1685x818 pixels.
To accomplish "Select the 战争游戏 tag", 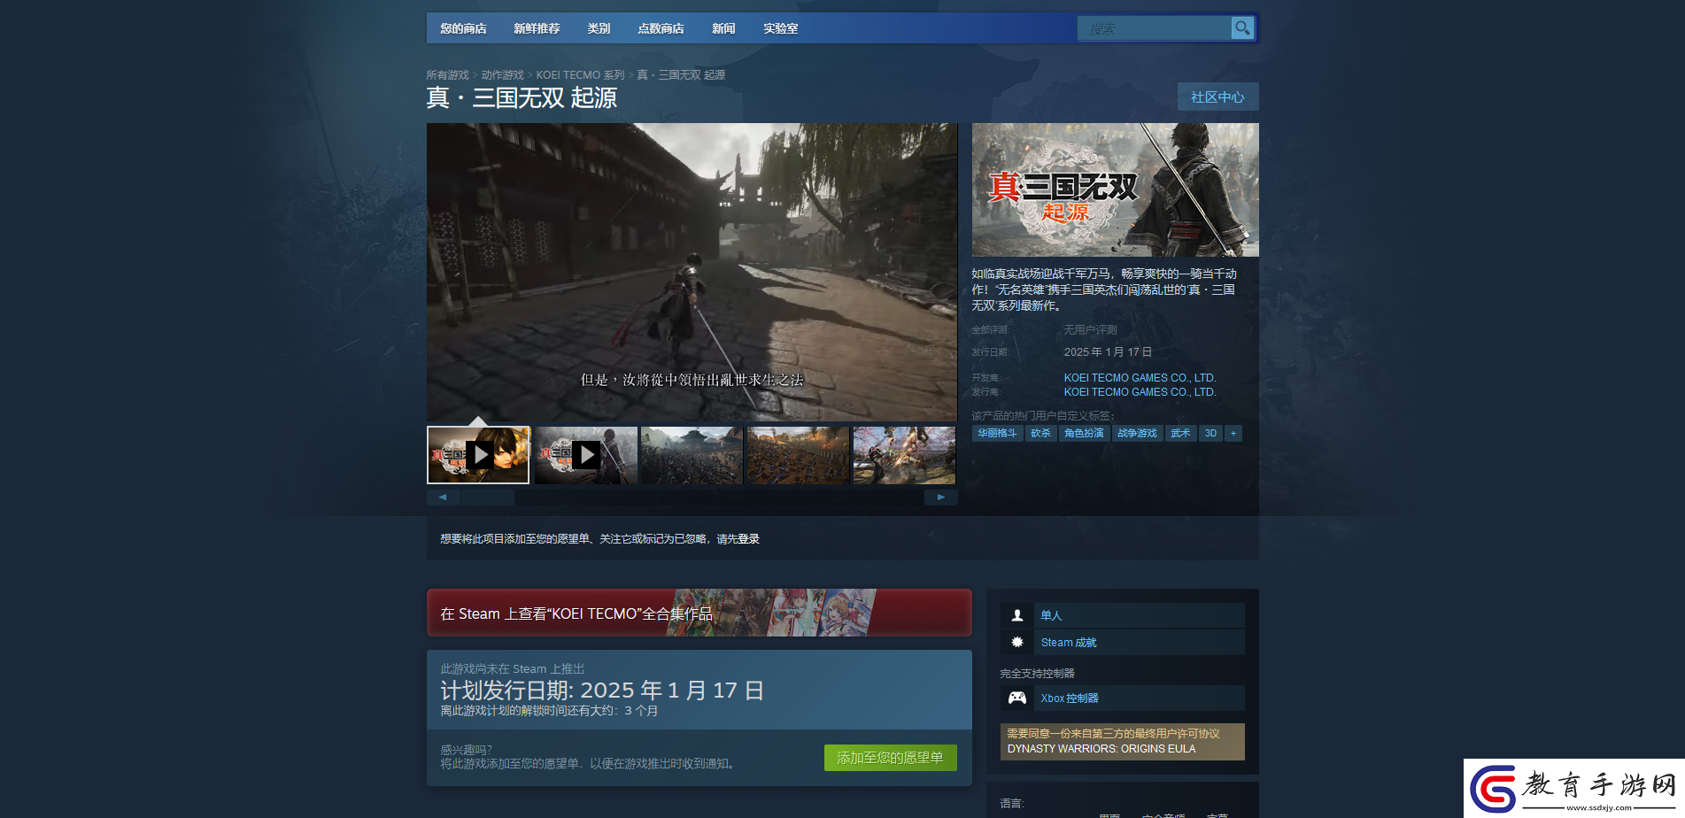I will coord(1137,433).
